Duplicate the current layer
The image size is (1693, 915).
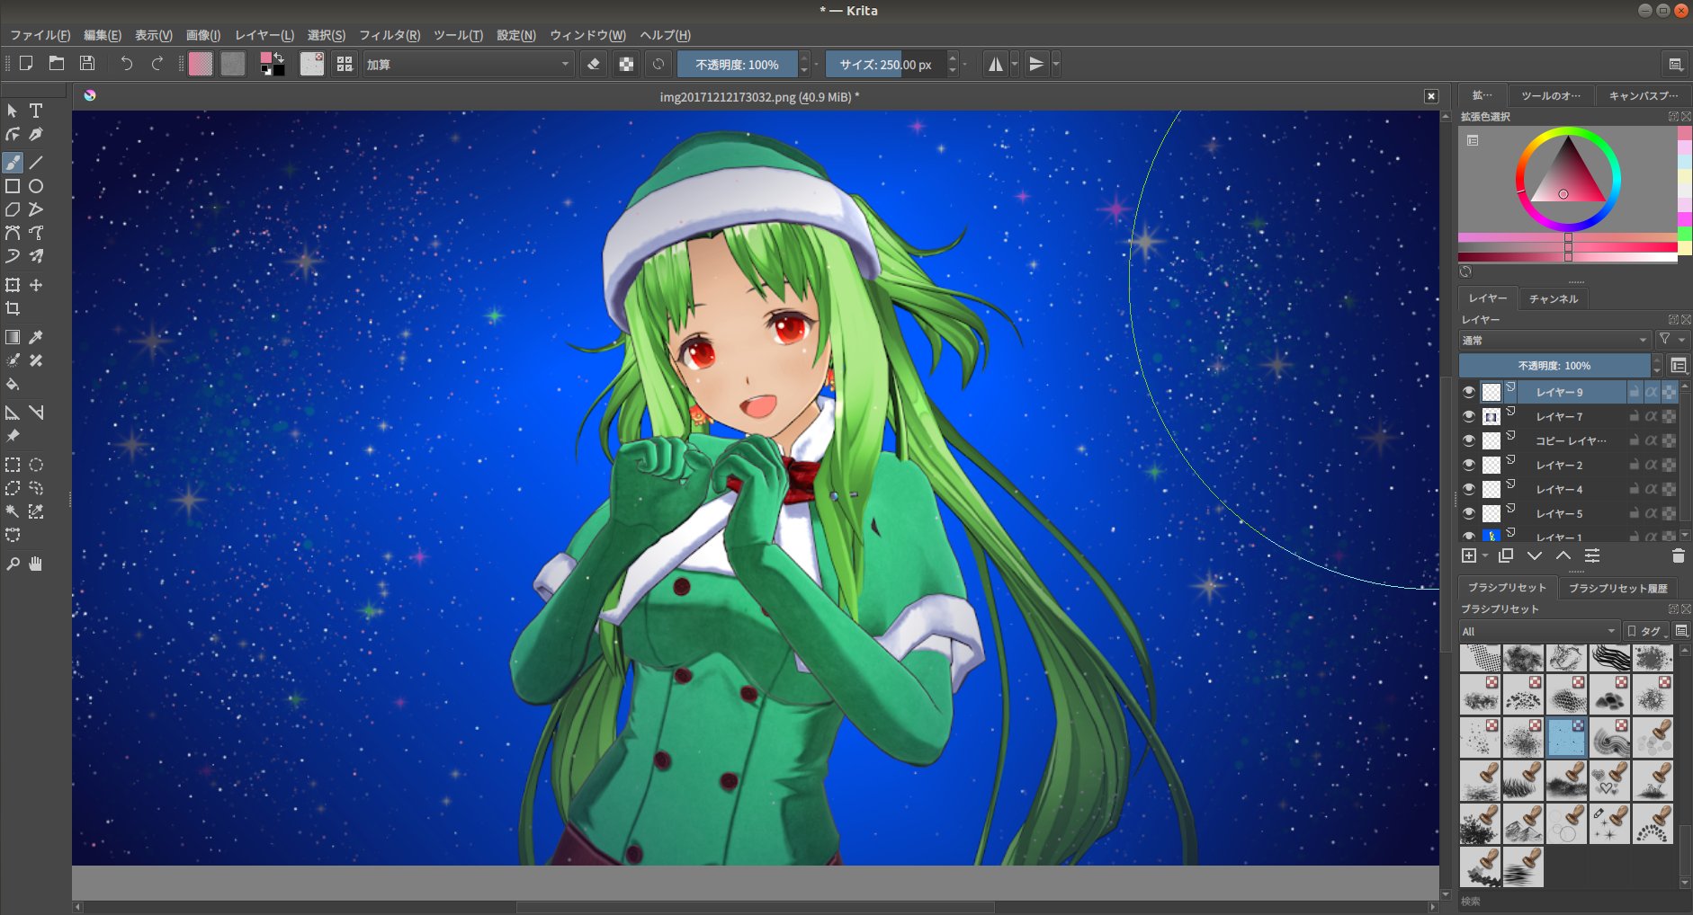(x=1506, y=556)
